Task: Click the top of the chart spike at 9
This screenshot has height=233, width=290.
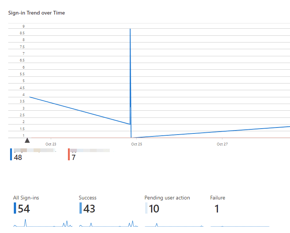Action: 130,29
